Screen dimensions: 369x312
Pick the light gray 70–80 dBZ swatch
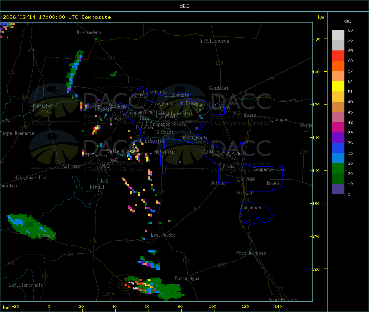coord(338,35)
